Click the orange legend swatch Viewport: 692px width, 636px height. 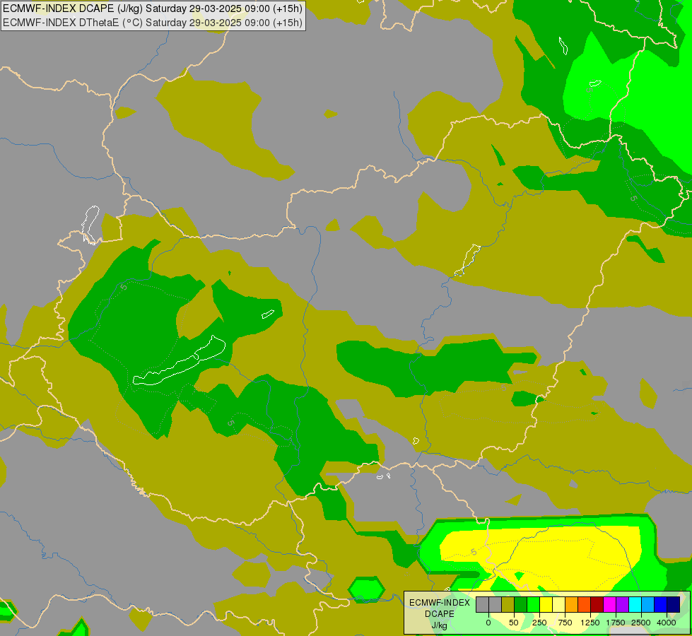click(x=572, y=604)
